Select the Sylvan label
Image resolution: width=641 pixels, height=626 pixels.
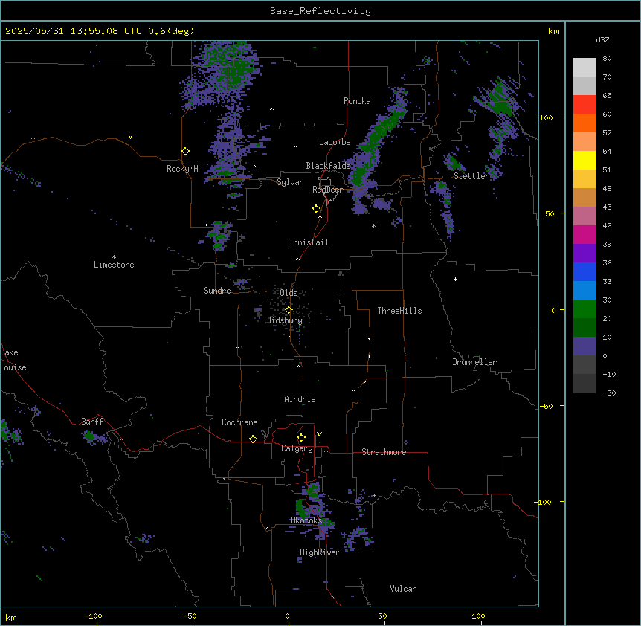pos(290,183)
